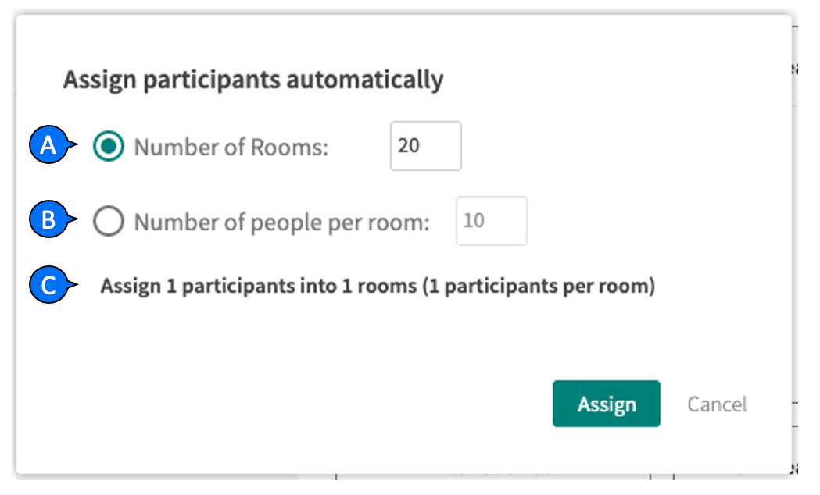
Task: Focus the greyed field showing 10
Action: coord(491,221)
